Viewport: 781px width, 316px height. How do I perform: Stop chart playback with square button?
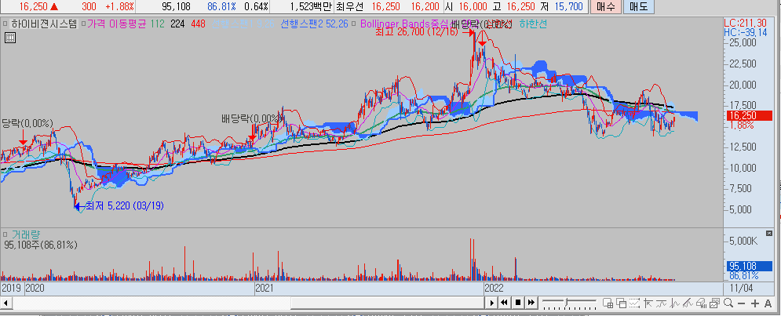517,303
